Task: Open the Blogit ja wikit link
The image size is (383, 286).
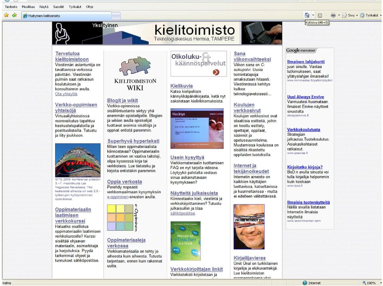Action: click(122, 100)
